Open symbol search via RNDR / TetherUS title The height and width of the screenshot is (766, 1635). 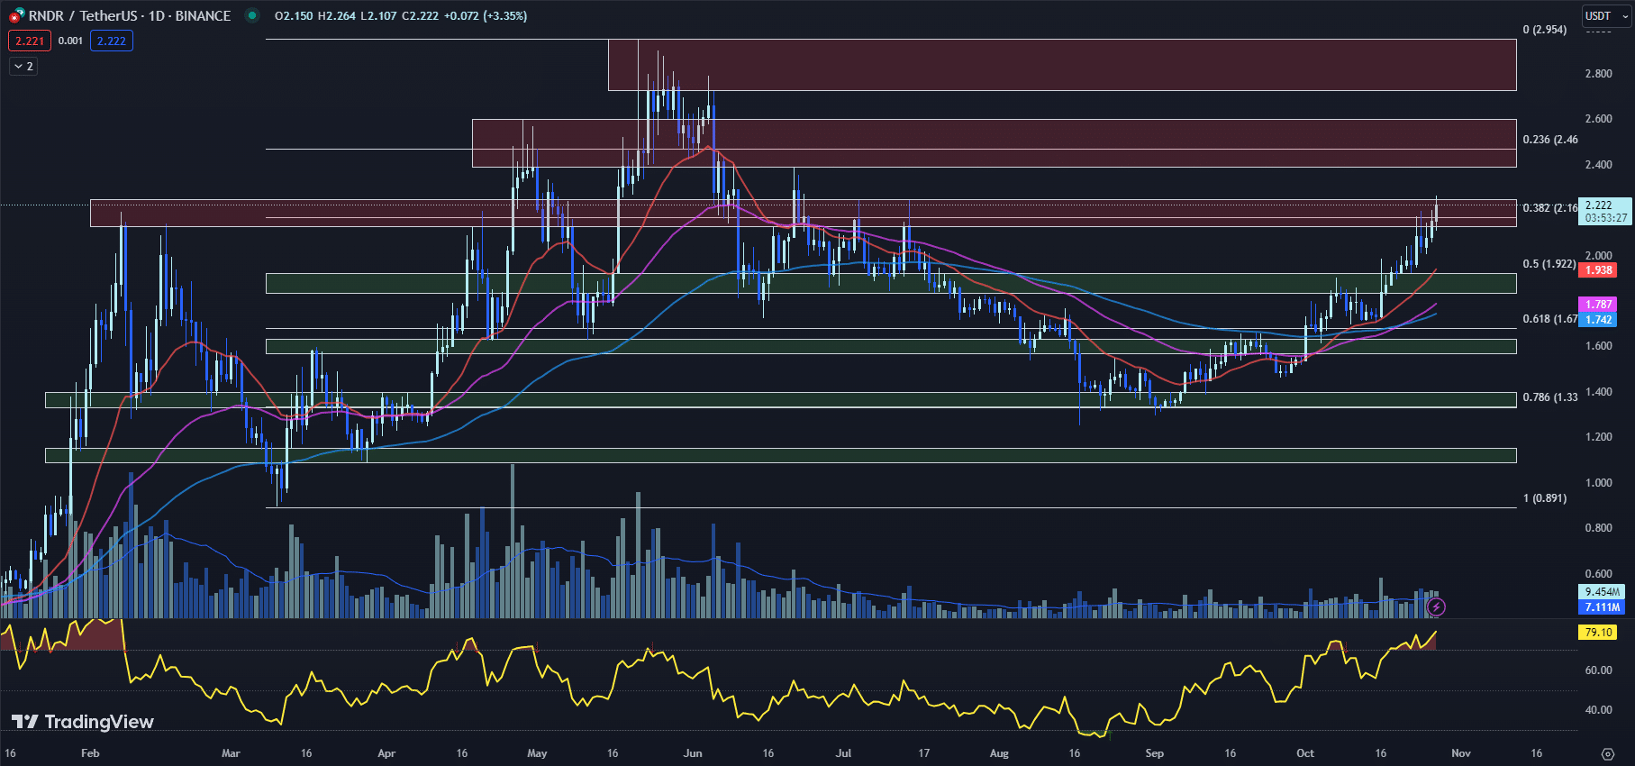tap(130, 15)
